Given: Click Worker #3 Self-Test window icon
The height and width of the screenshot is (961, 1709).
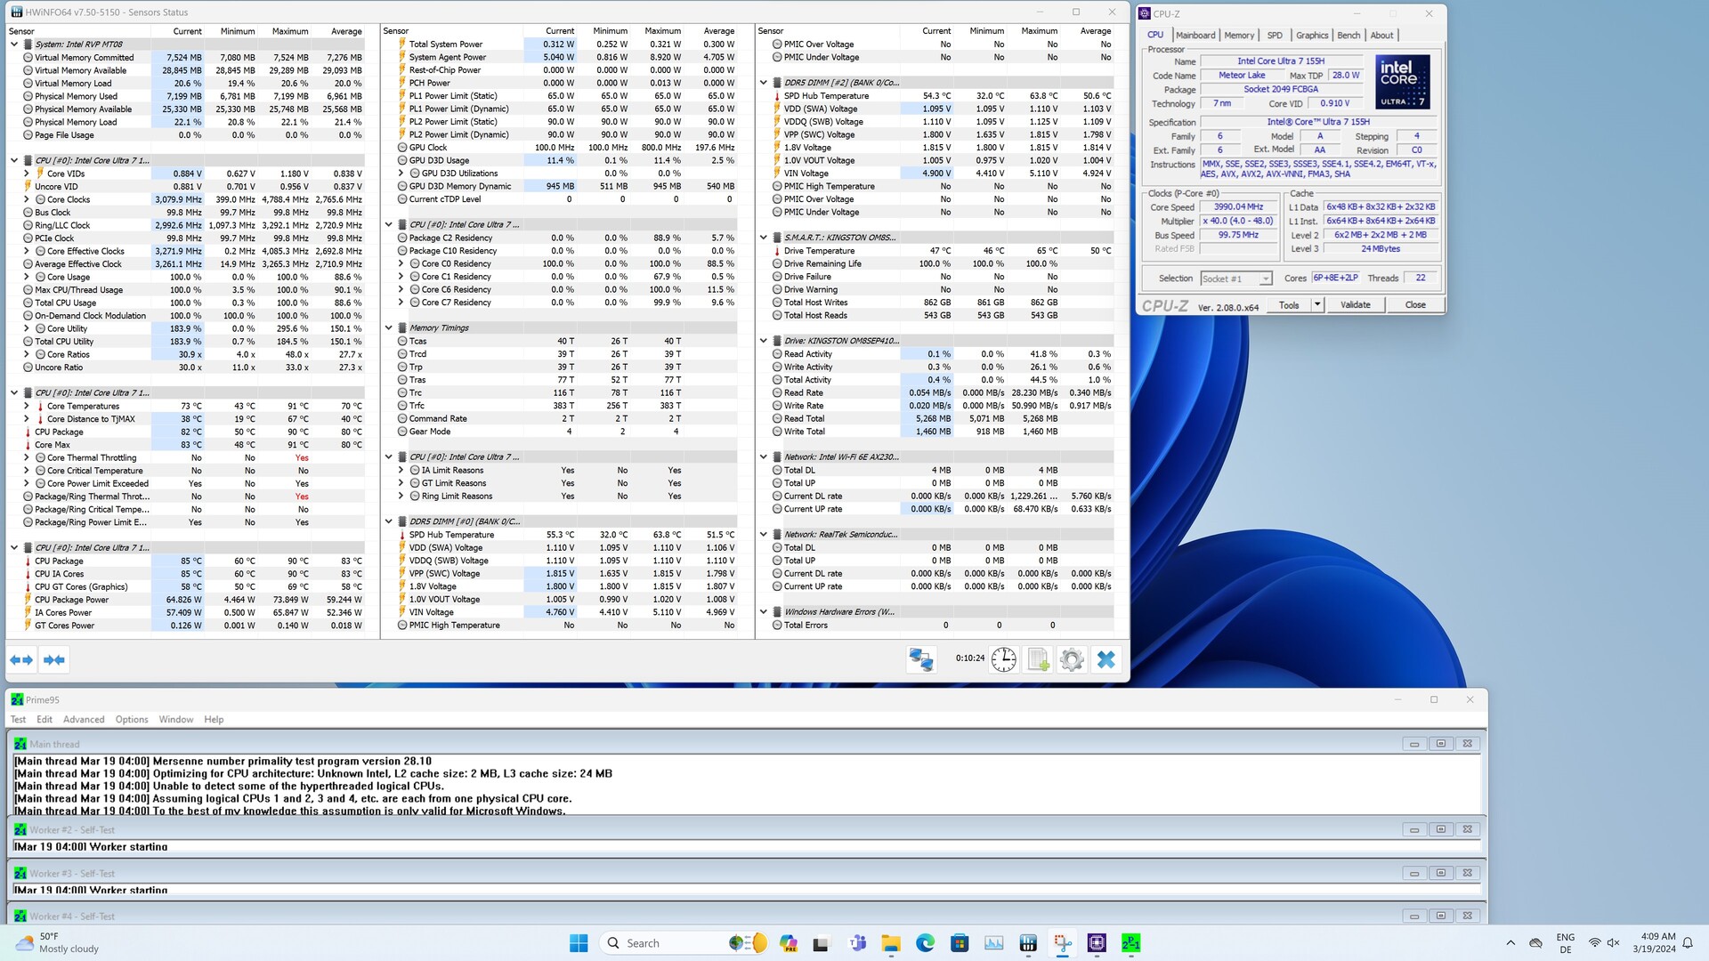Looking at the screenshot, I should point(20,873).
